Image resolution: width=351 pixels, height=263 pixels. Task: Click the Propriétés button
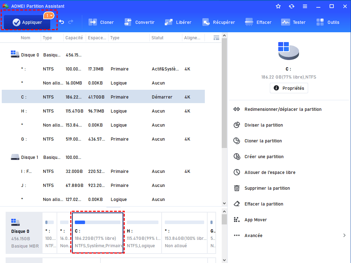tap(289, 88)
